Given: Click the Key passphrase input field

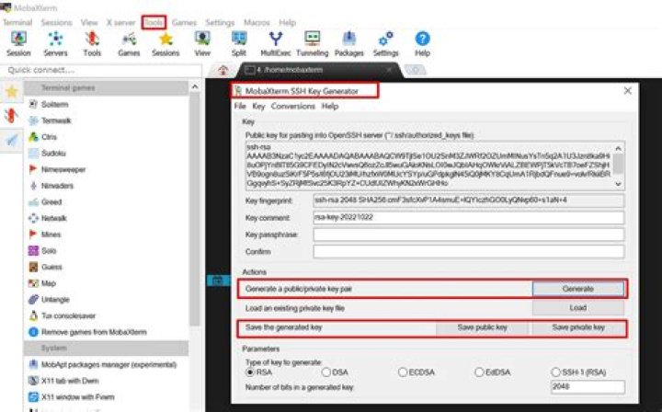Looking at the screenshot, I should (469, 235).
